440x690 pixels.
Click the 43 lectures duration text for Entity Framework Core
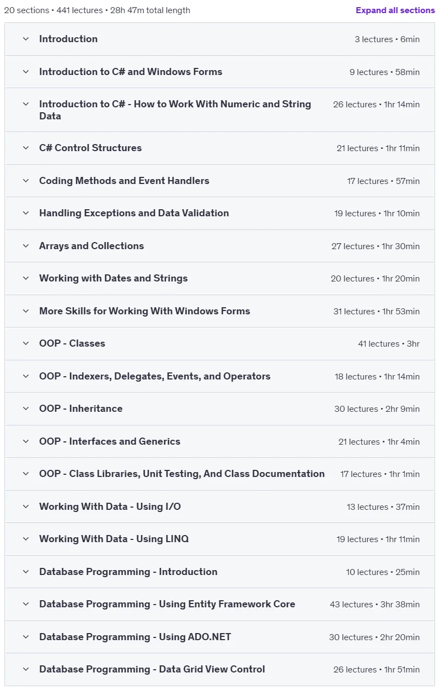coord(375,605)
